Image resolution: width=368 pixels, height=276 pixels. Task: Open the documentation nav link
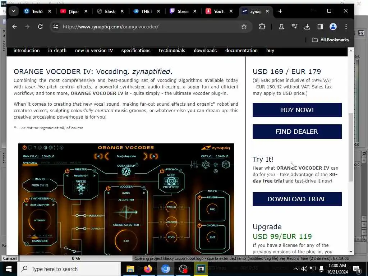click(241, 50)
